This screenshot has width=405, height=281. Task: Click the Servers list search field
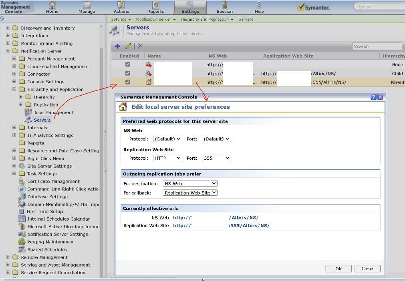coord(377,46)
